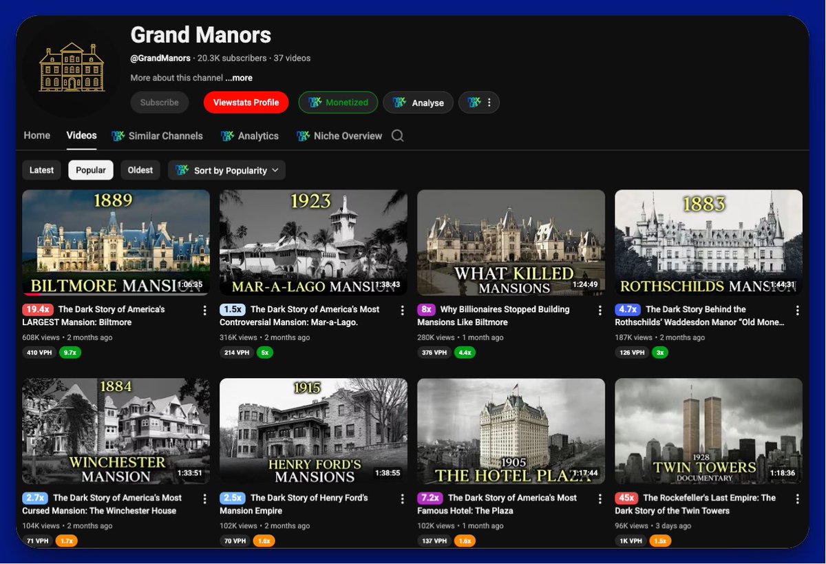Click the 126 VPH pill
826x564 pixels.
[632, 353]
